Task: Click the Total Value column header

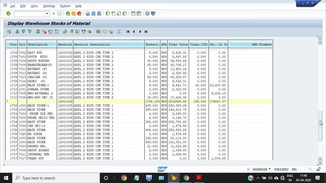Action: click(178, 44)
